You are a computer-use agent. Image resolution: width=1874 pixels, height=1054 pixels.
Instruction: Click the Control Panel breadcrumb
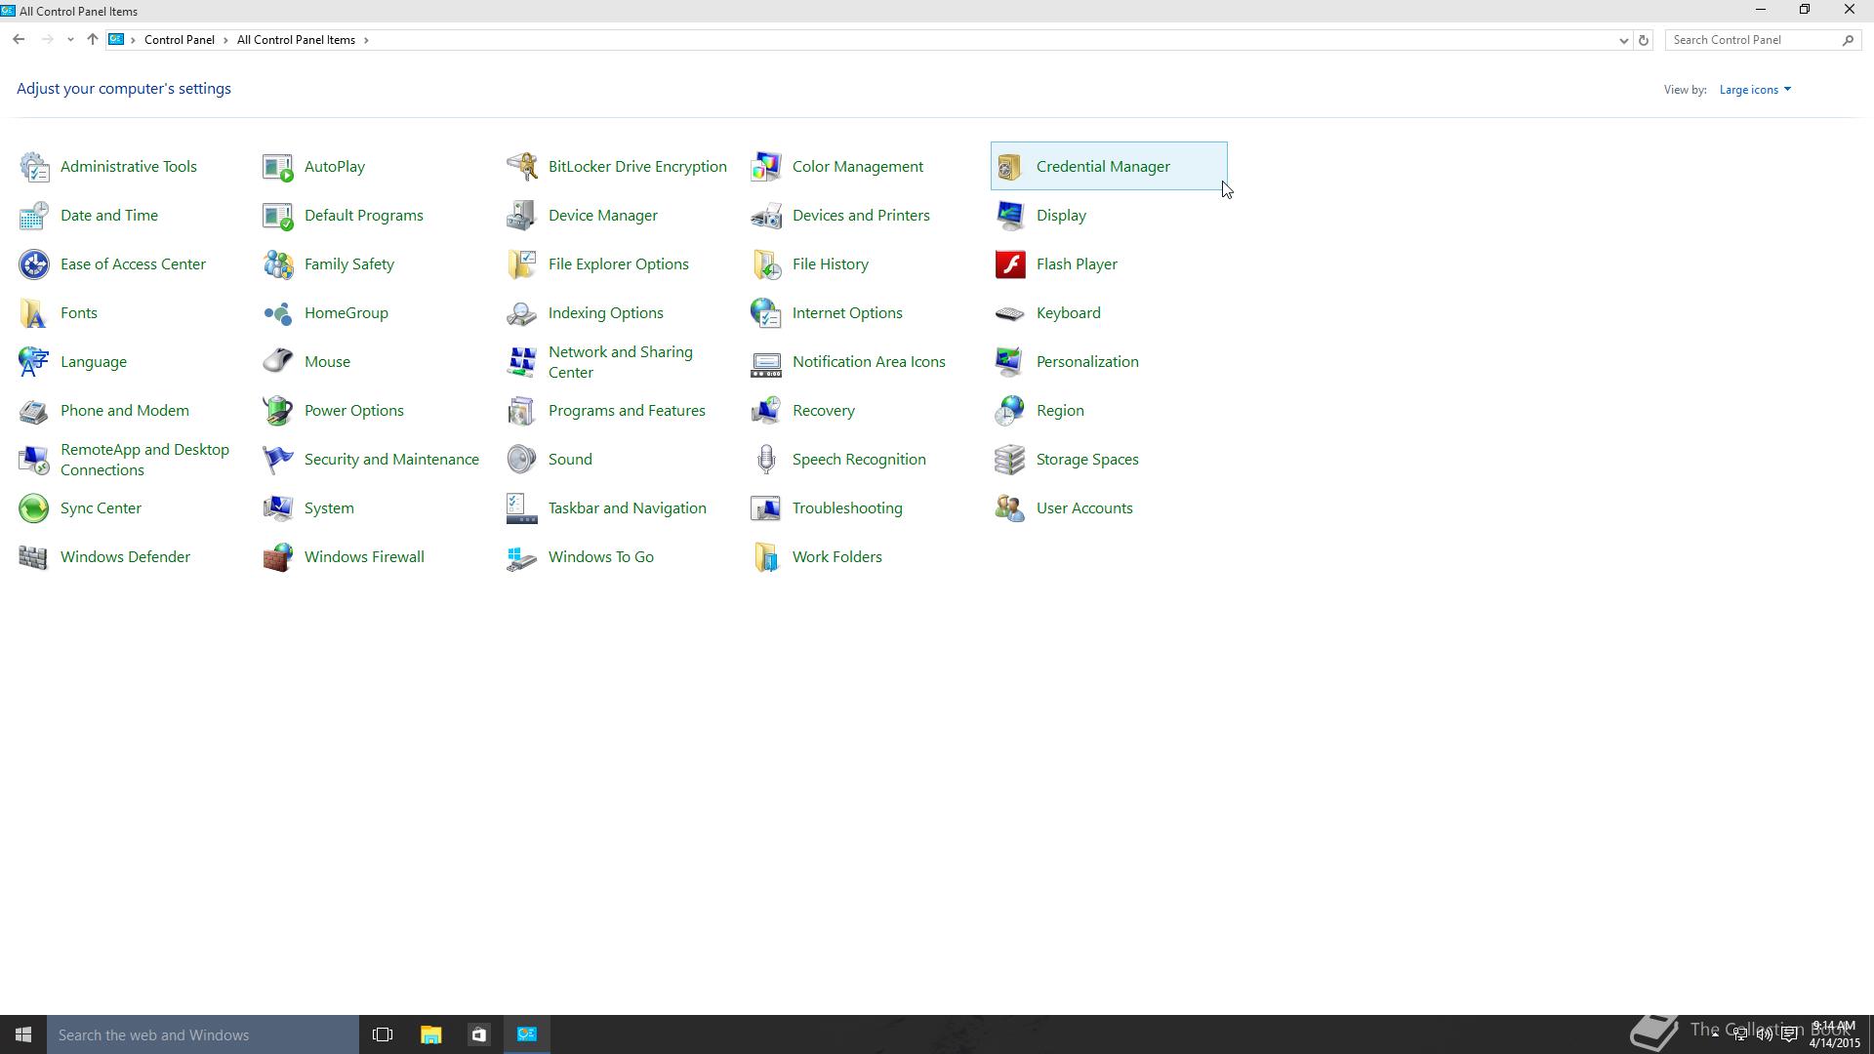[x=180, y=40]
